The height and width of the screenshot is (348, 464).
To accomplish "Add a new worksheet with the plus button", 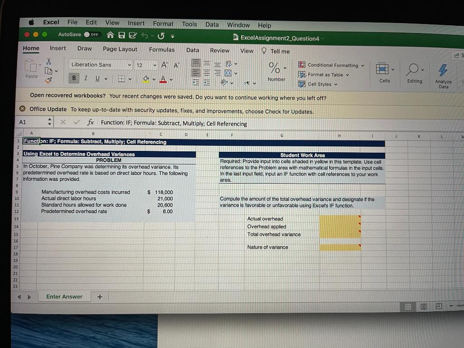I will click(100, 296).
